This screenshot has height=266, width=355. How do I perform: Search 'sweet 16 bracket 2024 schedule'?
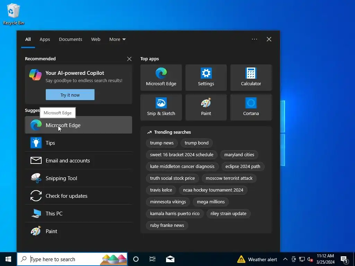click(x=182, y=155)
